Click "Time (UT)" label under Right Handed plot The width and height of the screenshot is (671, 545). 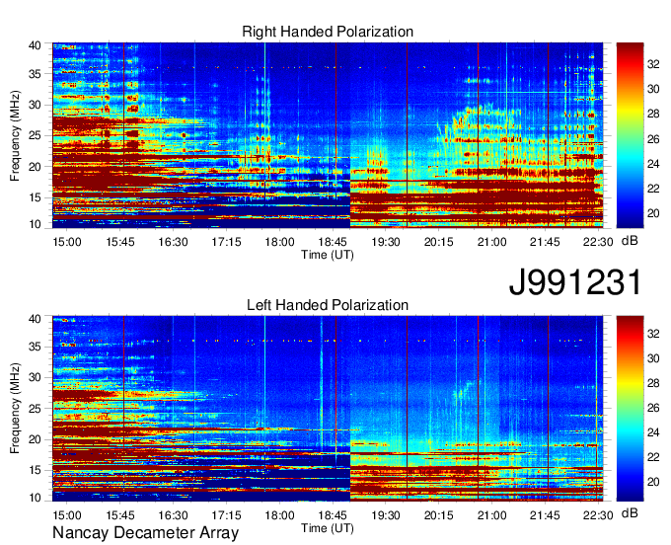(x=328, y=255)
